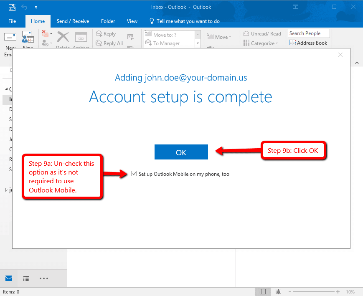Click the Delete X icon
Viewport: 363px width, 296px height.
[63, 37]
